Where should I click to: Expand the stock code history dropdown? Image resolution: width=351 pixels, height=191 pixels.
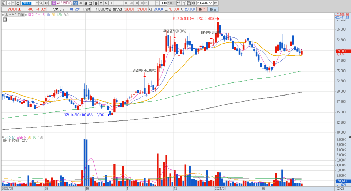(37, 3)
